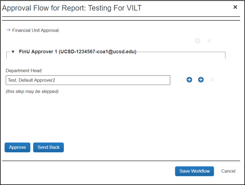Click the right plus icon beside Department Head field
This screenshot has width=245, height=185.
[x=201, y=80]
